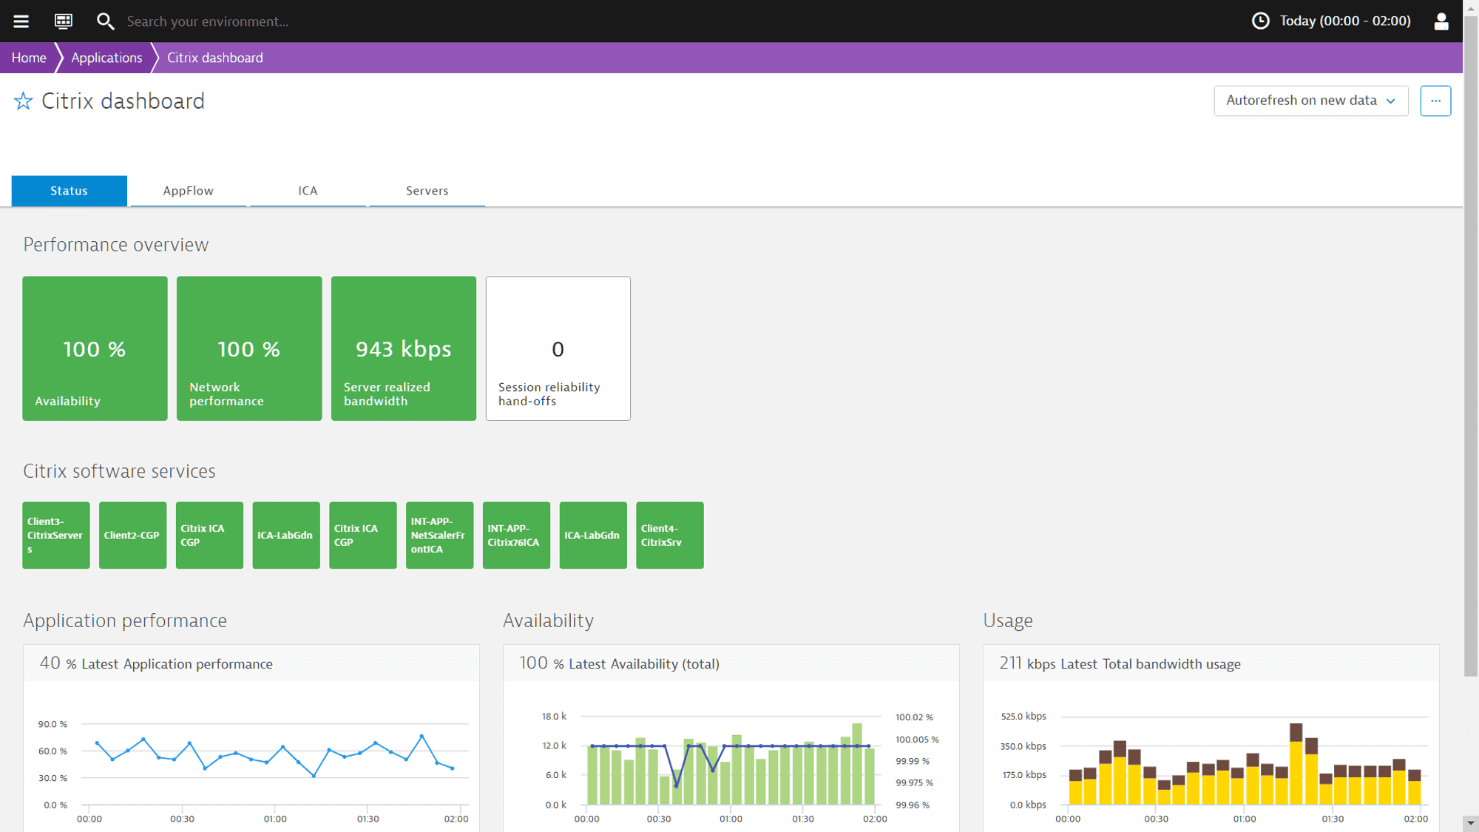
Task: Open the user profile icon
Action: point(1441,21)
